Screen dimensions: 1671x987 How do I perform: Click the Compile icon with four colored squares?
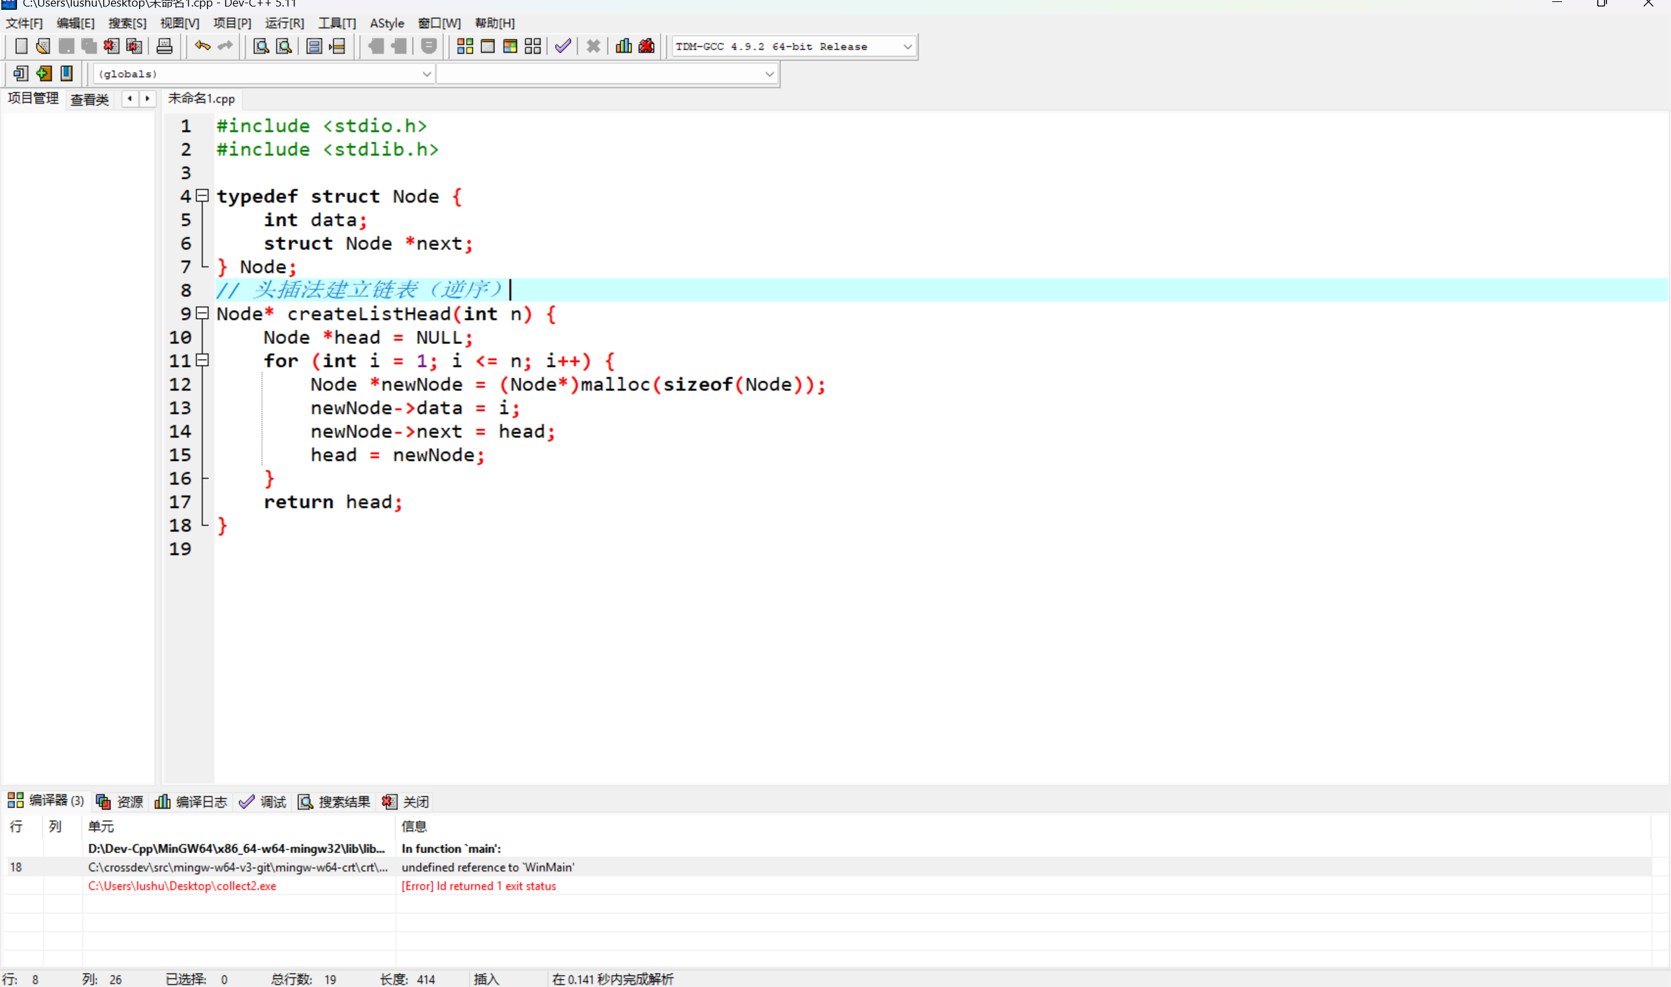click(x=465, y=46)
